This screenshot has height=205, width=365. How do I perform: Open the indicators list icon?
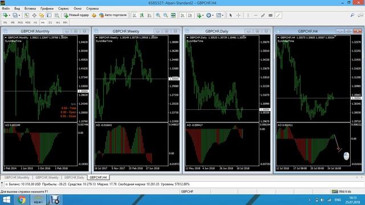pos(198,15)
